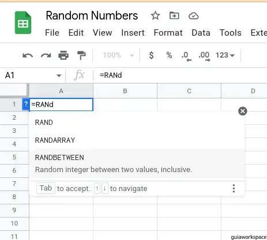This screenshot has width=267, height=240.
Task: Format as currency with dollar icon
Action: click(152, 55)
